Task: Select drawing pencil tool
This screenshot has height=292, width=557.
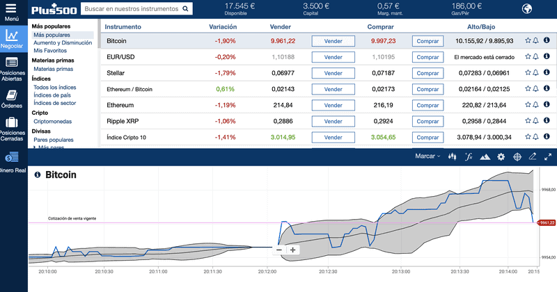Action: pyautogui.click(x=532, y=156)
